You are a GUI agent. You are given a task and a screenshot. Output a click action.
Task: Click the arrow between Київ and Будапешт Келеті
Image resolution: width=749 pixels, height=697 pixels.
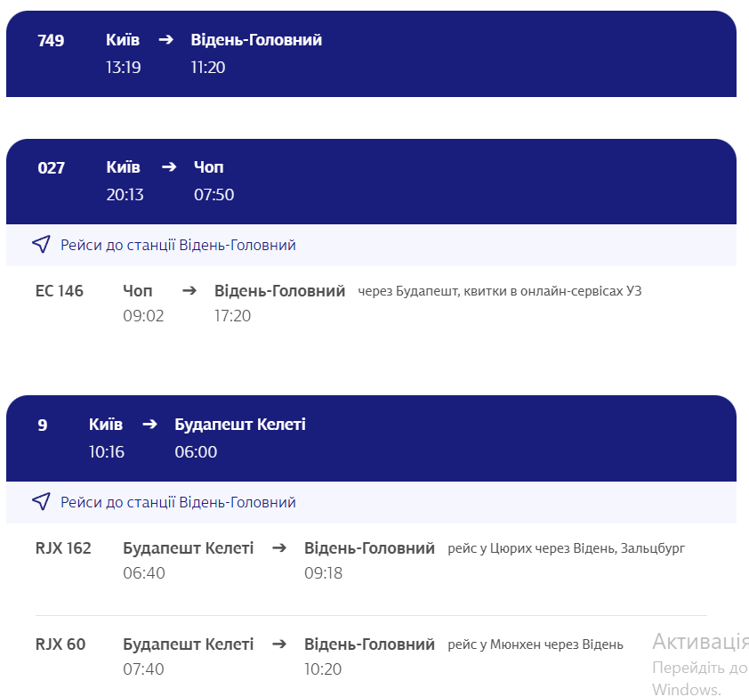click(149, 425)
